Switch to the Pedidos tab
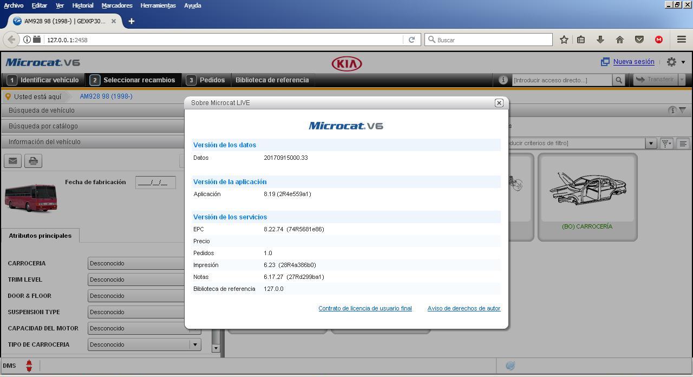 tap(206, 80)
